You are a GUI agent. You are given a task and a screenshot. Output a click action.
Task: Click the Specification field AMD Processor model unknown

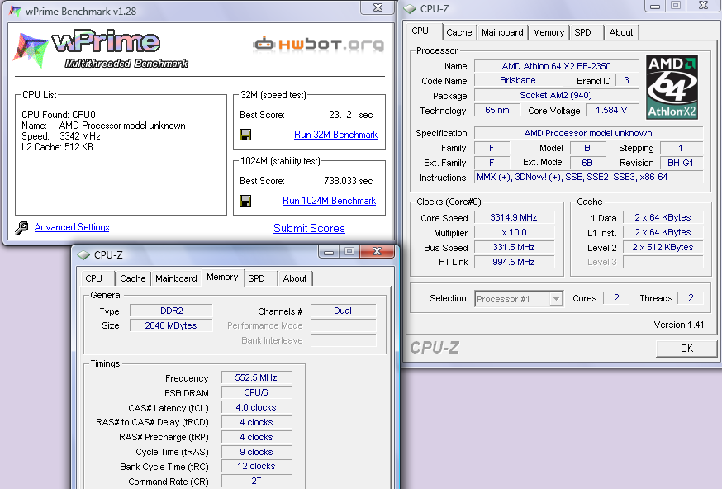pyautogui.click(x=588, y=133)
